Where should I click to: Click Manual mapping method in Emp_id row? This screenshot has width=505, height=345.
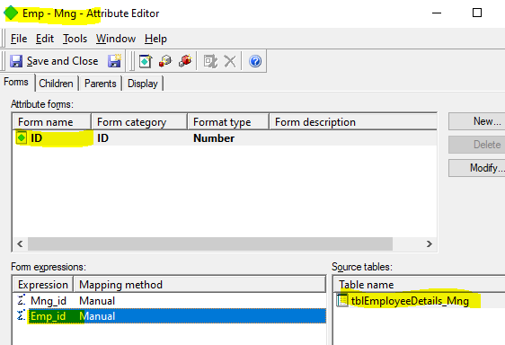click(97, 316)
